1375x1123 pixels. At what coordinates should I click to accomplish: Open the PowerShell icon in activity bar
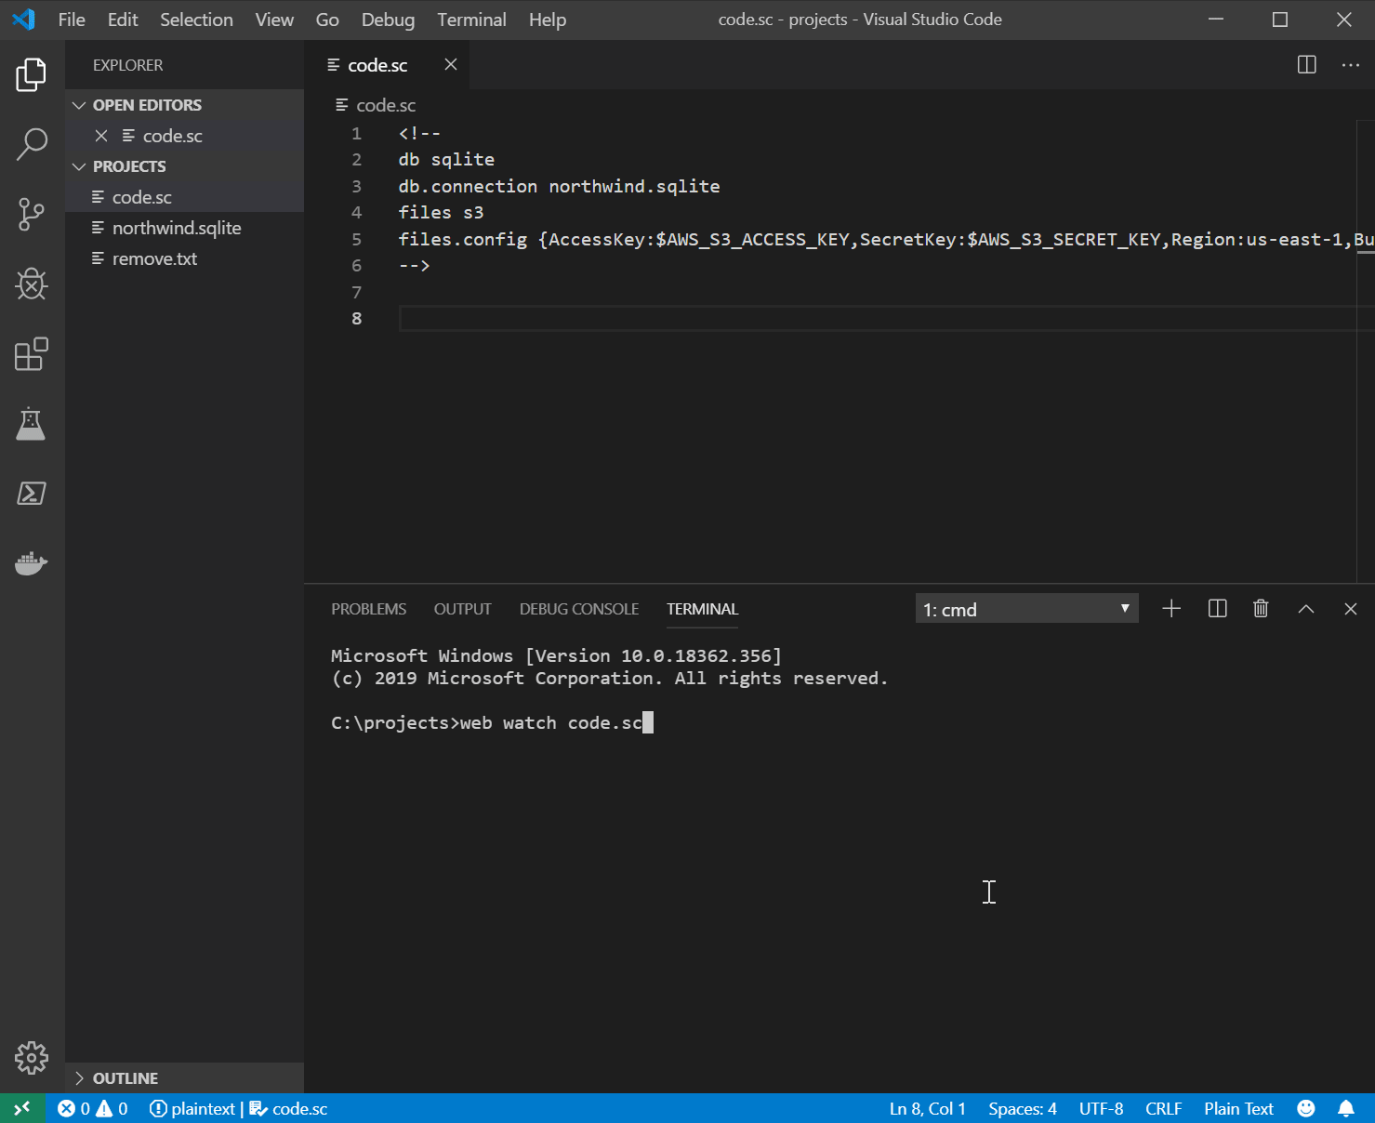click(x=32, y=493)
